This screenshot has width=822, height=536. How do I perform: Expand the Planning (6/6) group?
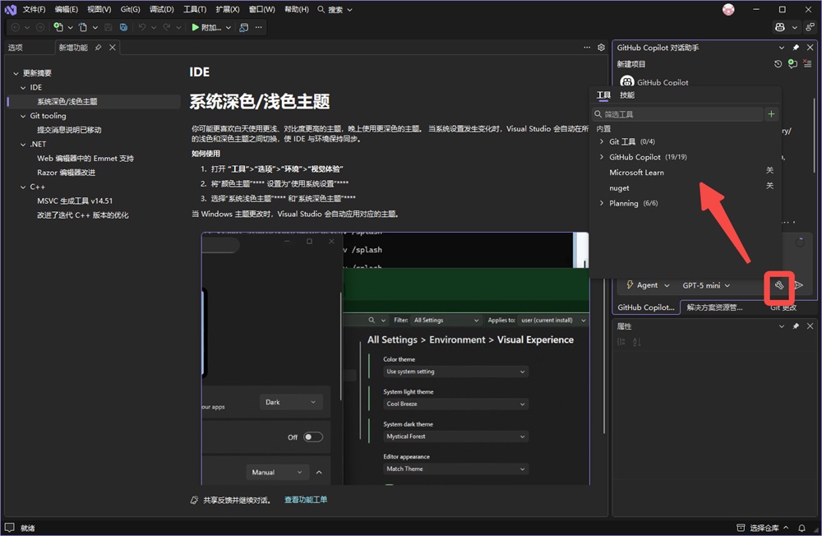point(602,203)
